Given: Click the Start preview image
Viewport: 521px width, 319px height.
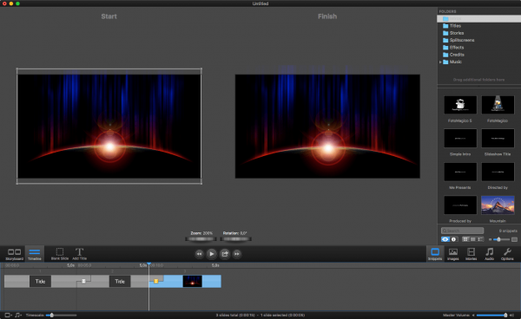Looking at the screenshot, I should click(109, 127).
